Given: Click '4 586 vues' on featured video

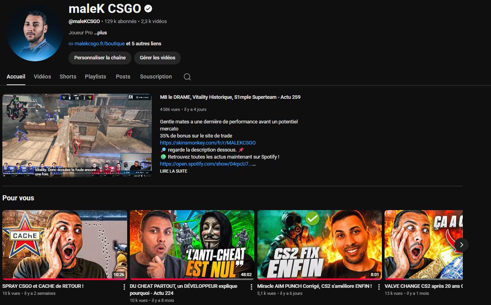Looking at the screenshot, I should click(170, 109).
